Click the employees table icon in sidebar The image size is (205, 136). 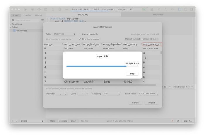pyautogui.click(x=14, y=31)
